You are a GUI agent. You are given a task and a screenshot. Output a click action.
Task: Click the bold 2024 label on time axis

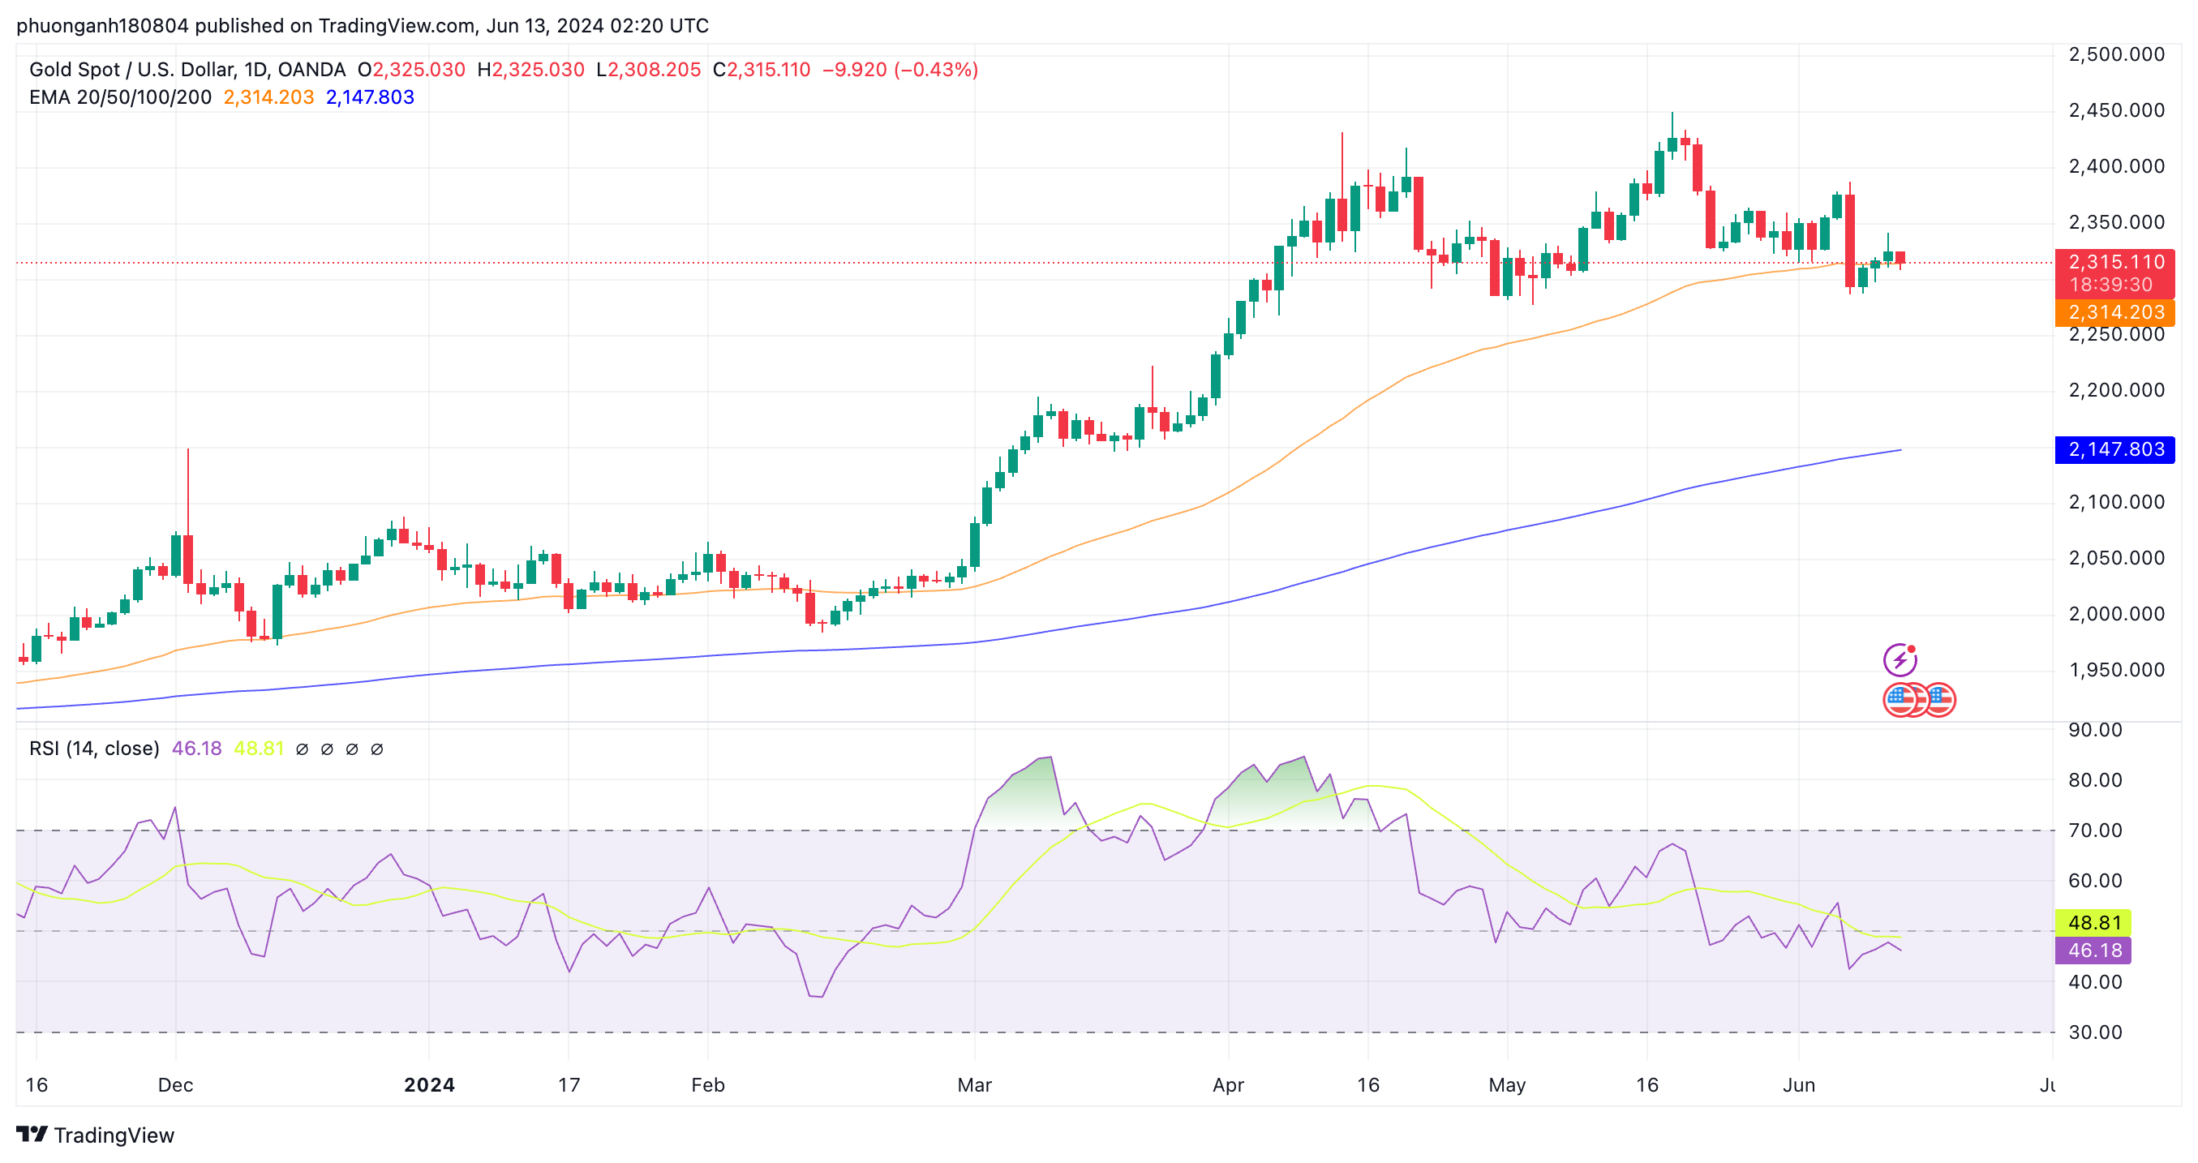(x=429, y=1085)
